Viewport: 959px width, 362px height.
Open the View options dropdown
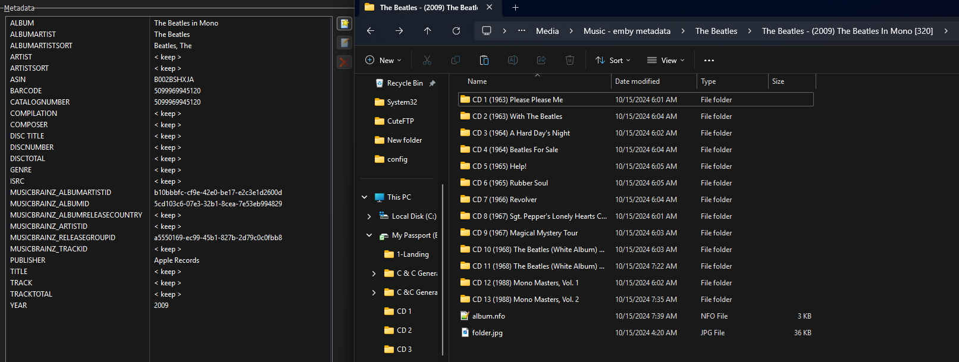pyautogui.click(x=666, y=60)
